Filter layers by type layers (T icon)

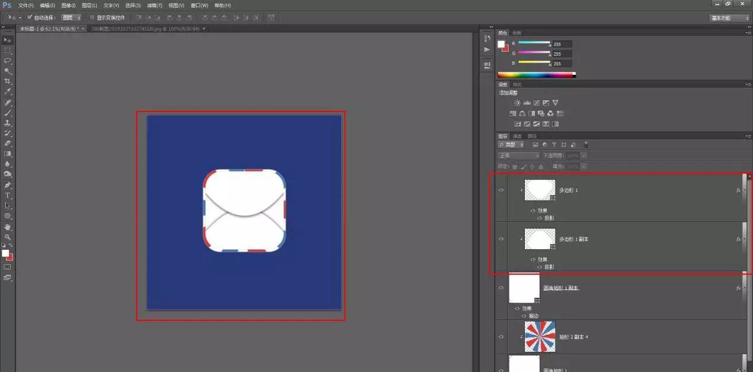click(554, 145)
